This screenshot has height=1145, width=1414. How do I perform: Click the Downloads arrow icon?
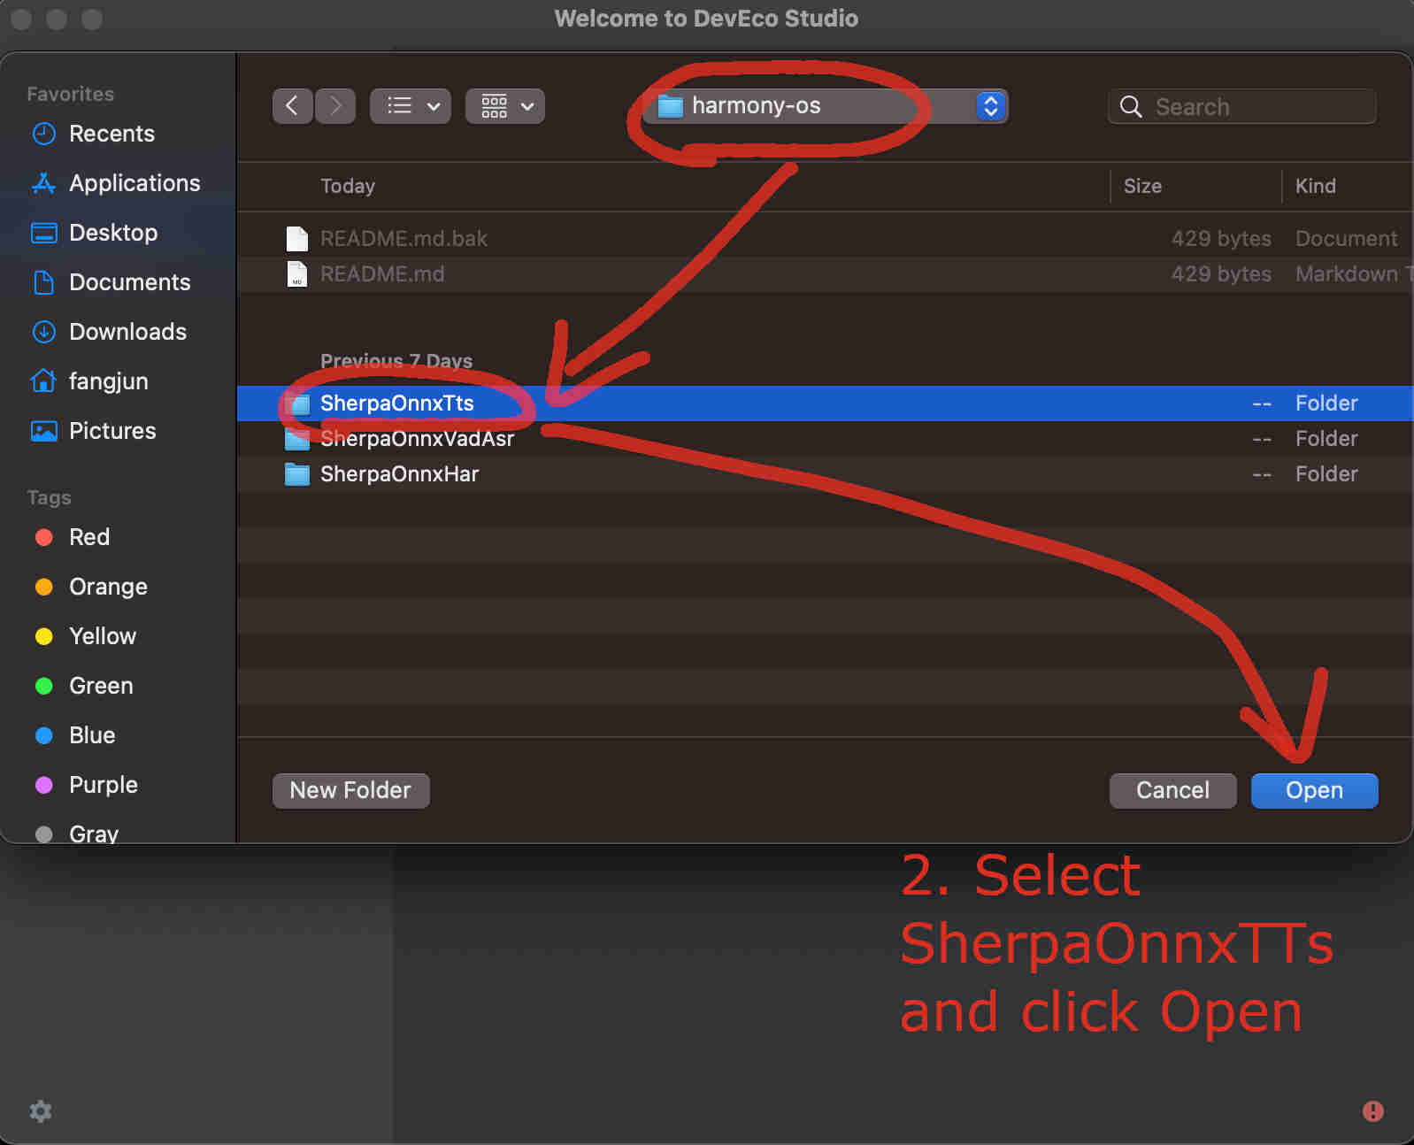tap(43, 332)
